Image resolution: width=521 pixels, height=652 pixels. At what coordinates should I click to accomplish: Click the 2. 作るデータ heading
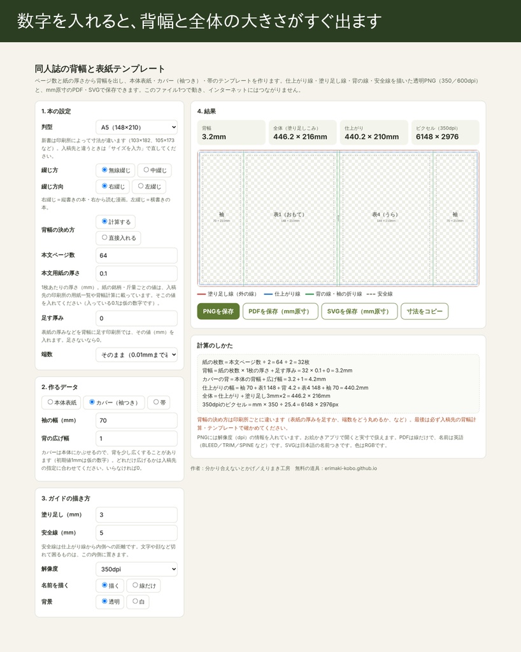tap(59, 387)
